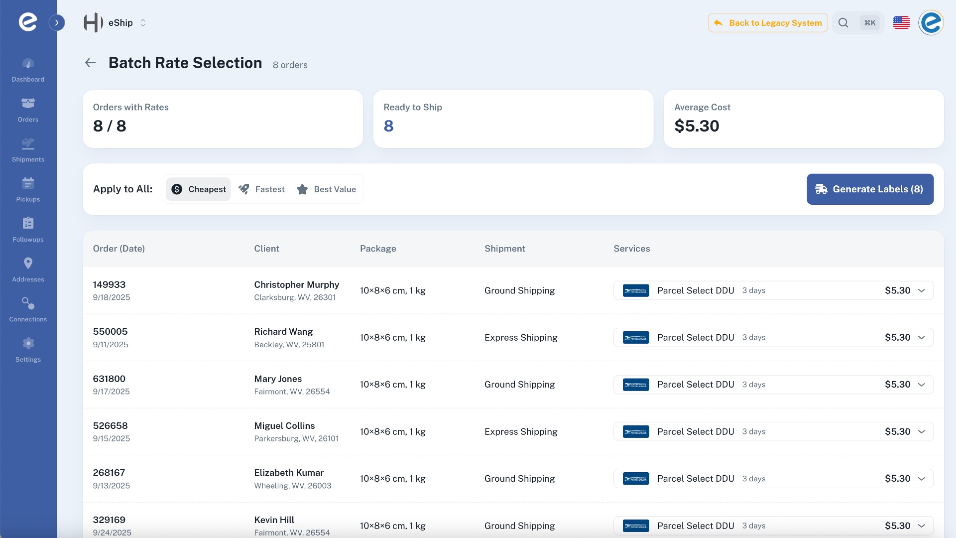Go to Pickups in the sidebar

(28, 189)
